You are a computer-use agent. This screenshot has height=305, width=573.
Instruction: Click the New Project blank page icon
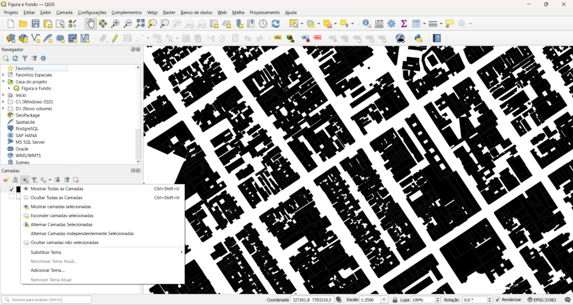(11, 24)
